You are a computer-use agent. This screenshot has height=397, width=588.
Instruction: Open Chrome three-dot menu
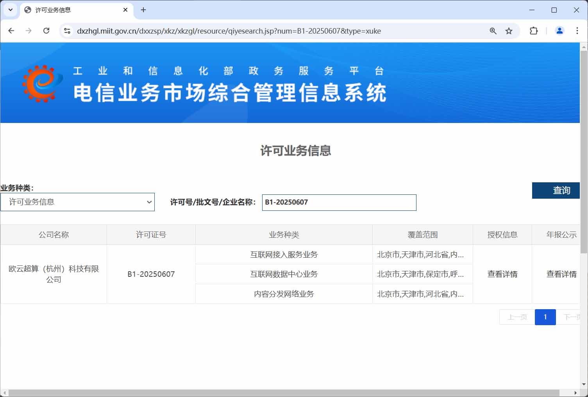pos(577,31)
